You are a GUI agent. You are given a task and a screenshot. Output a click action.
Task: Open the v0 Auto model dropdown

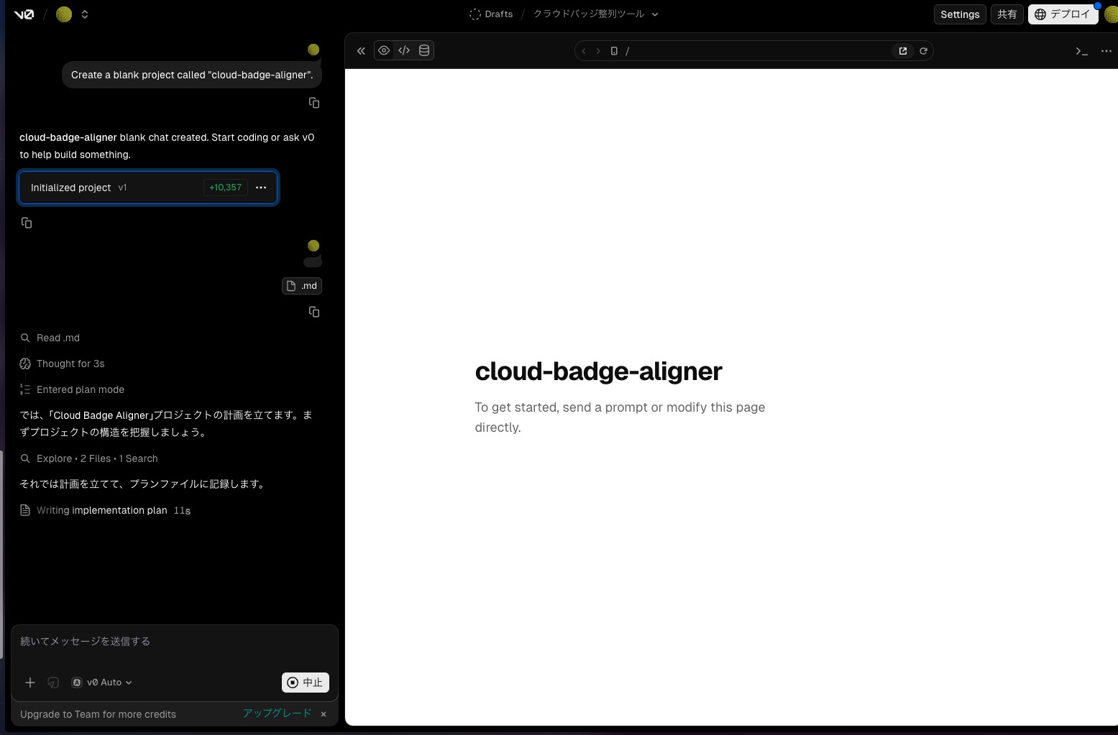[102, 683]
